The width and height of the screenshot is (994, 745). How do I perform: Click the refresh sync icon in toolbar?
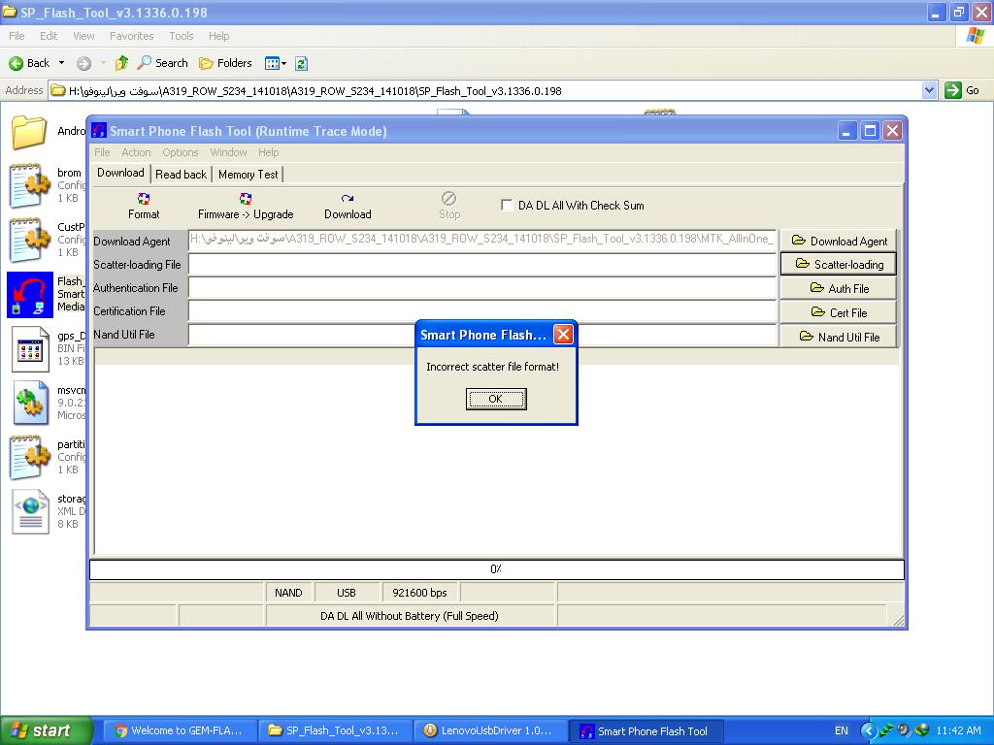(x=302, y=63)
